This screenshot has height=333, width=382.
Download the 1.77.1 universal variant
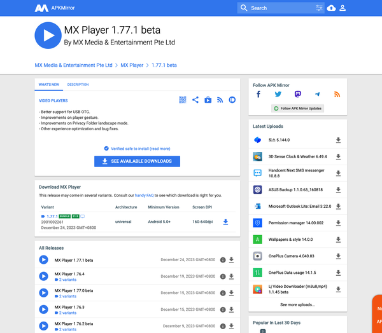(225, 222)
